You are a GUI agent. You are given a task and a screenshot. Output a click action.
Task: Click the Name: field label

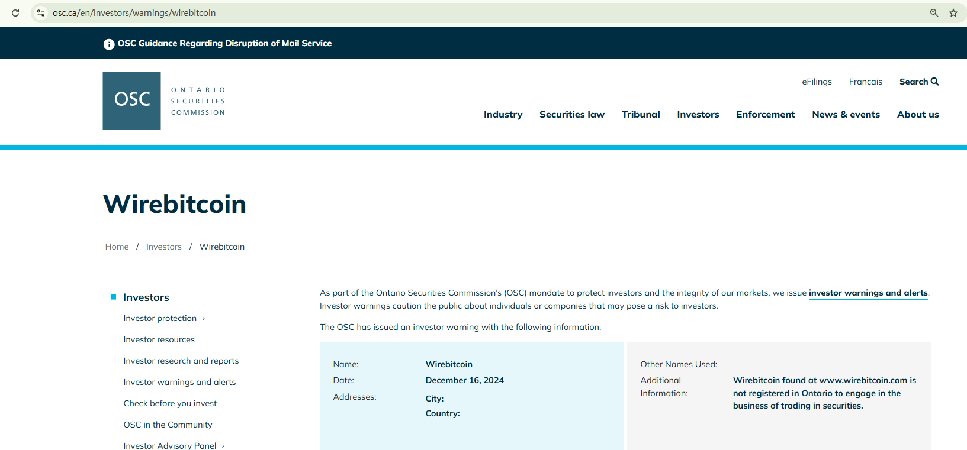pos(346,364)
